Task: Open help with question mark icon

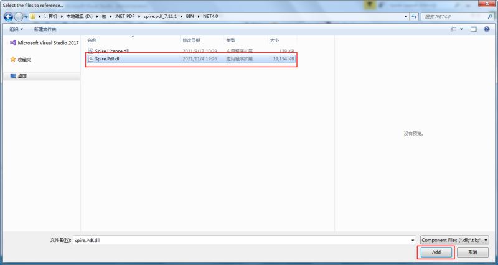Action: [486, 29]
